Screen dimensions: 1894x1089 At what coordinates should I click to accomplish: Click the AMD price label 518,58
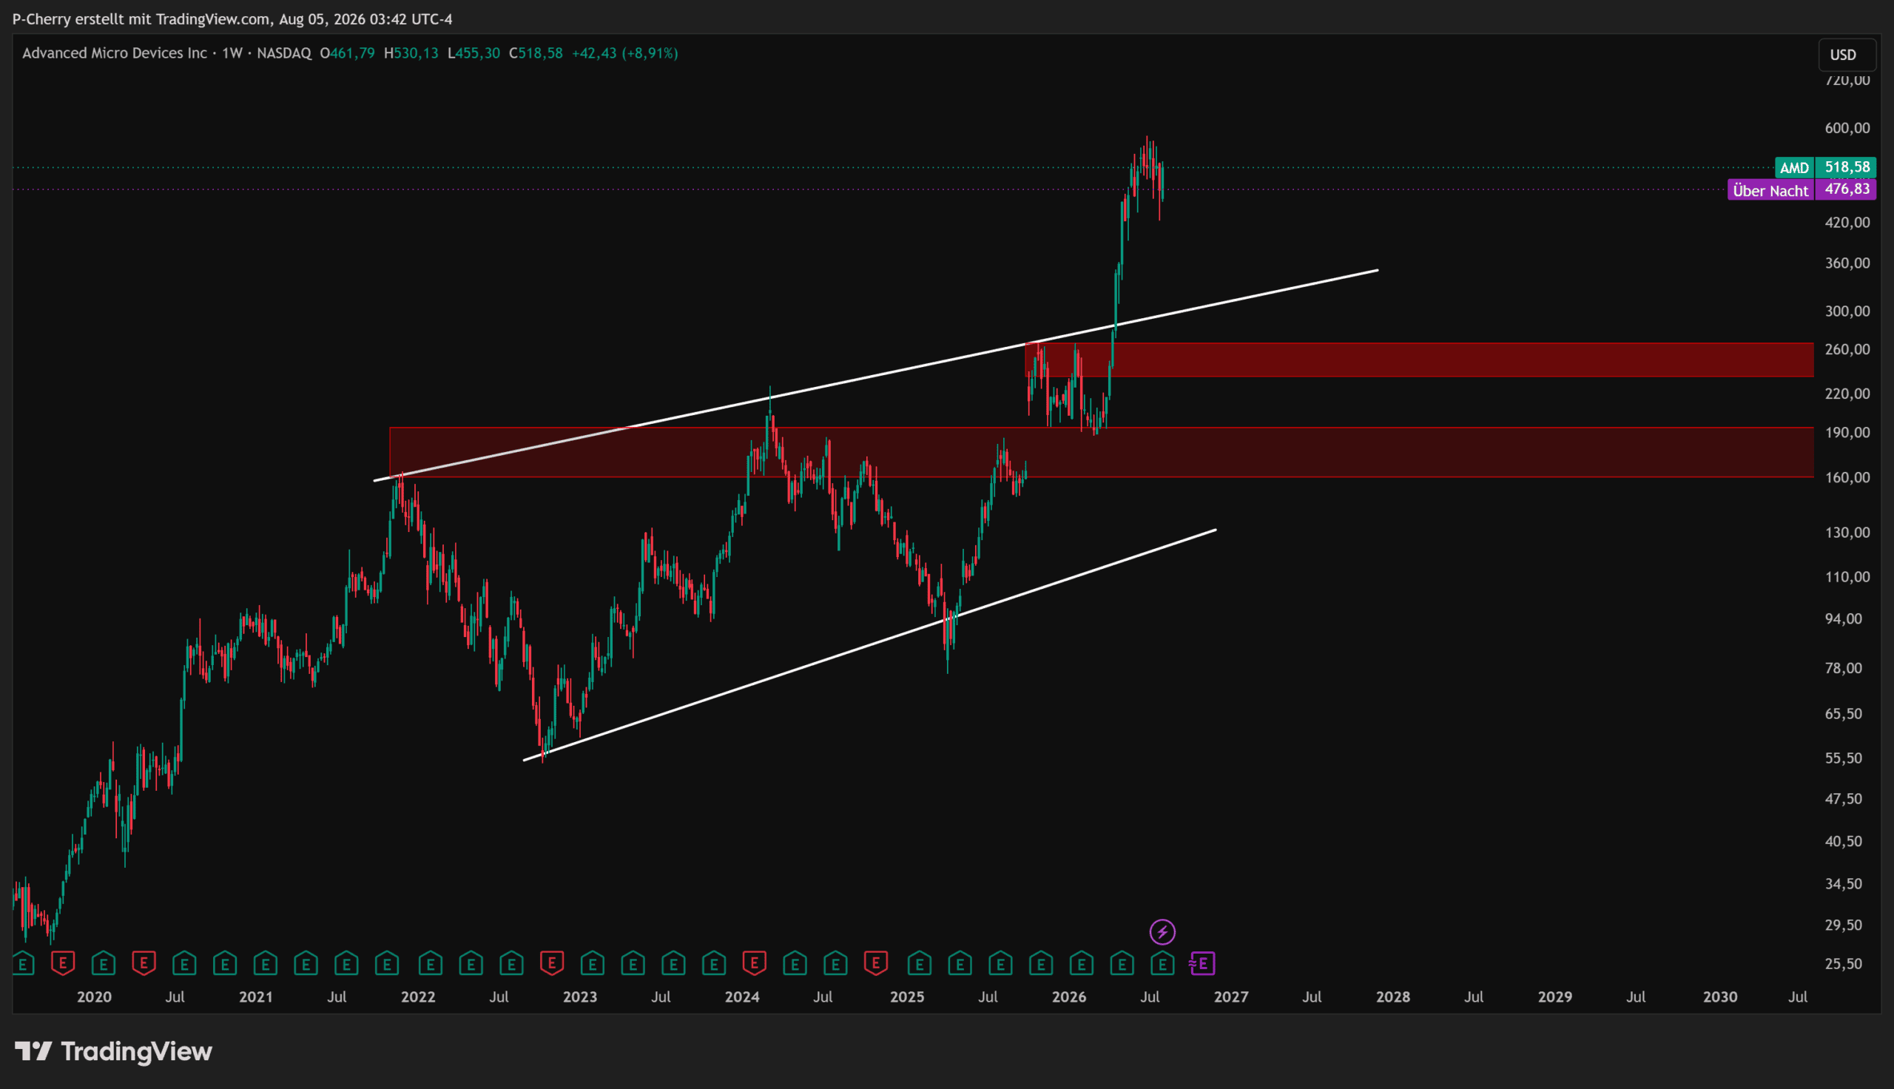1825,166
